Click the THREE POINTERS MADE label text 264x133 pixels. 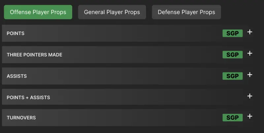click(34, 55)
